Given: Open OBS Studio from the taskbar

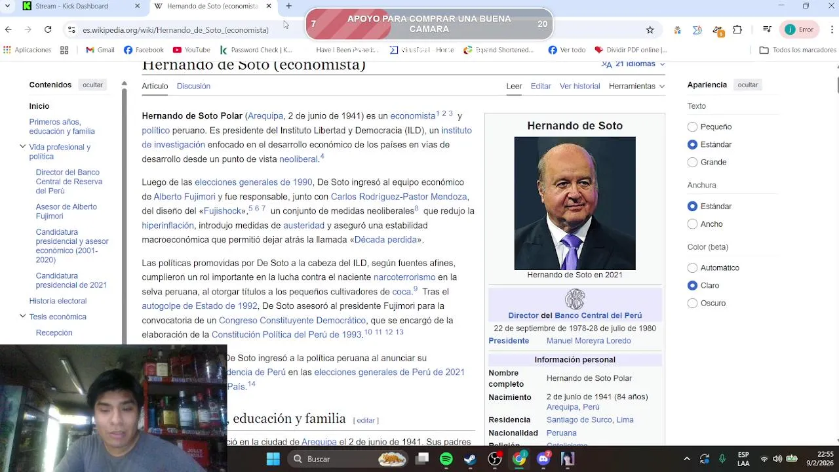Looking at the screenshot, I should (x=495, y=459).
